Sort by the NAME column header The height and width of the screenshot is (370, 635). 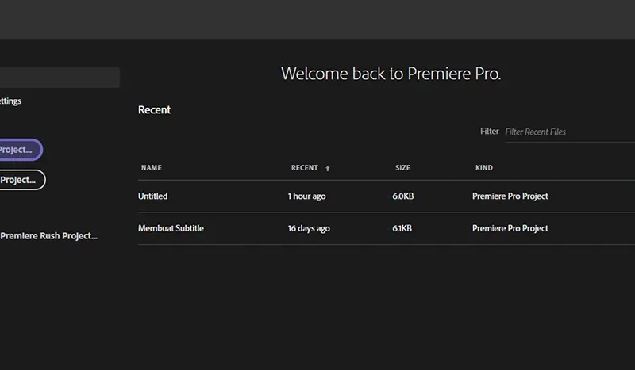(x=152, y=168)
